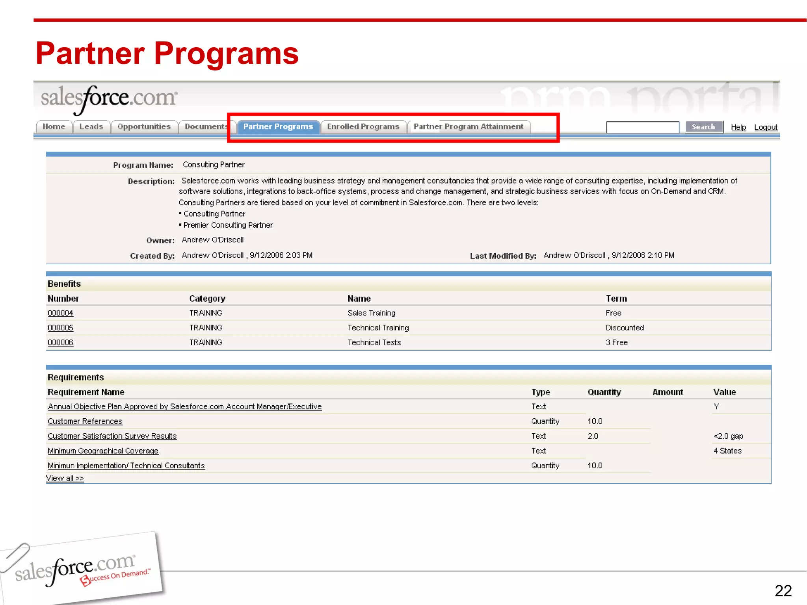Image resolution: width=807 pixels, height=605 pixels.
Task: Click the View all >> link
Action: (x=65, y=478)
